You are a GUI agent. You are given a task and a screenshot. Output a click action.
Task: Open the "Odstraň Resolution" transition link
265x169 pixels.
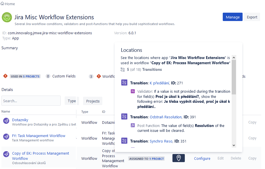point(166,116)
